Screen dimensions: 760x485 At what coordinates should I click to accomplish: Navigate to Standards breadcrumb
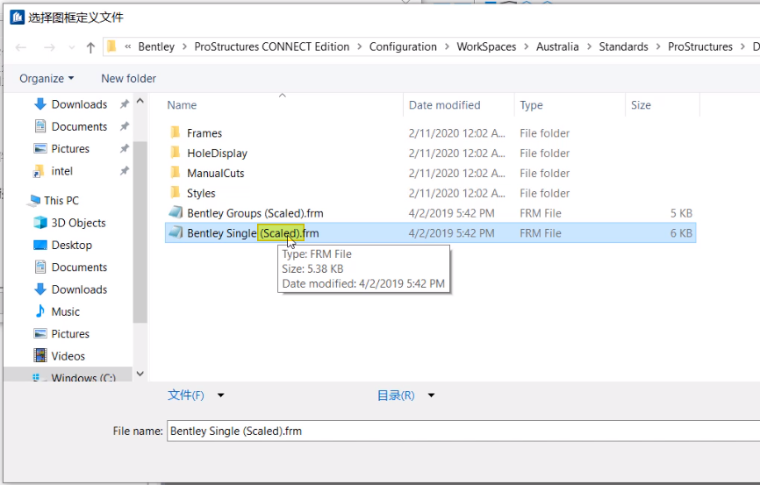623,47
